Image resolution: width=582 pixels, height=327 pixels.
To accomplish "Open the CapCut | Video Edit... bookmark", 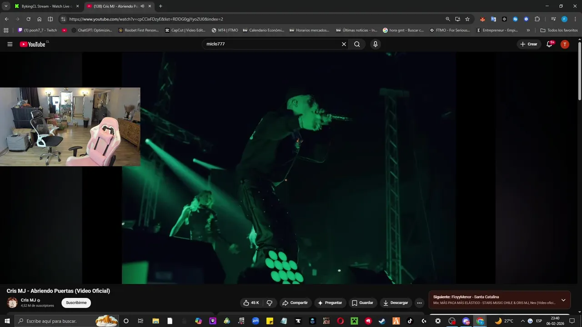I will (x=185, y=30).
